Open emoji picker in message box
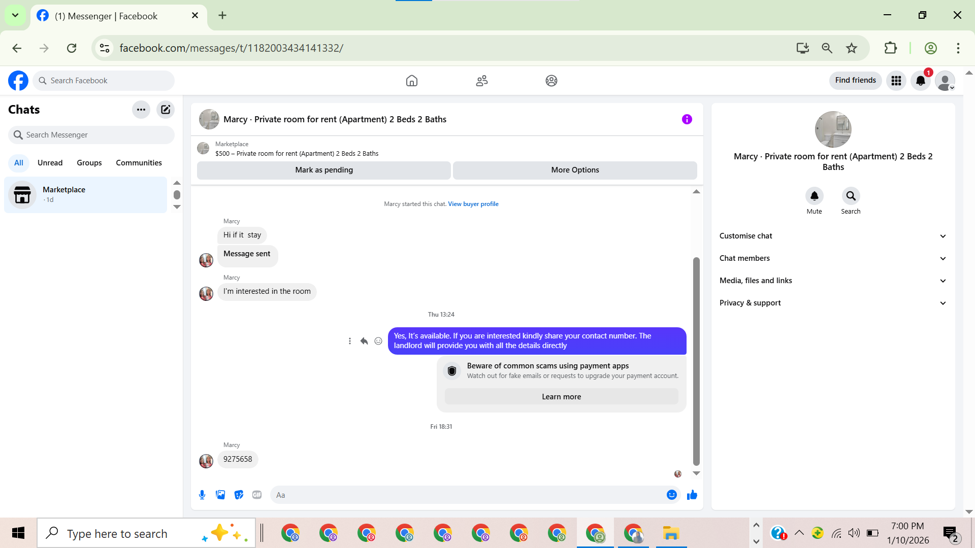975x548 pixels. (x=671, y=495)
